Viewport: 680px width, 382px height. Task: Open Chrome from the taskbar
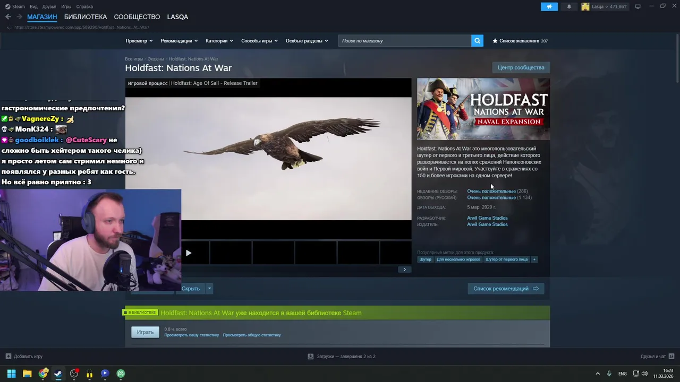(43, 374)
